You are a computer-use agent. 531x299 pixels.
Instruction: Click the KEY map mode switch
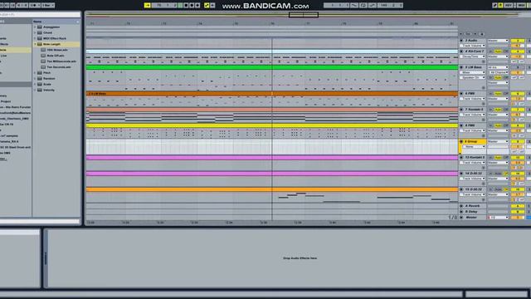(509, 6)
